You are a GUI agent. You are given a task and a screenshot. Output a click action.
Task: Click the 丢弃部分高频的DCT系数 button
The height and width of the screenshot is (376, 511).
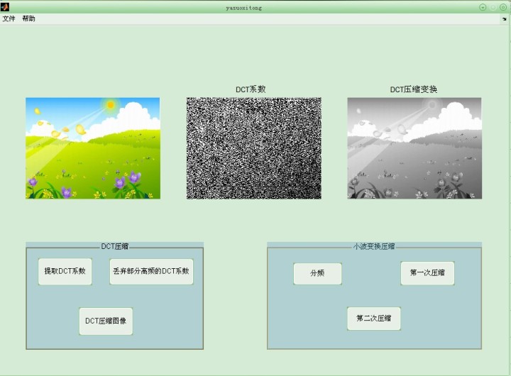(151, 272)
